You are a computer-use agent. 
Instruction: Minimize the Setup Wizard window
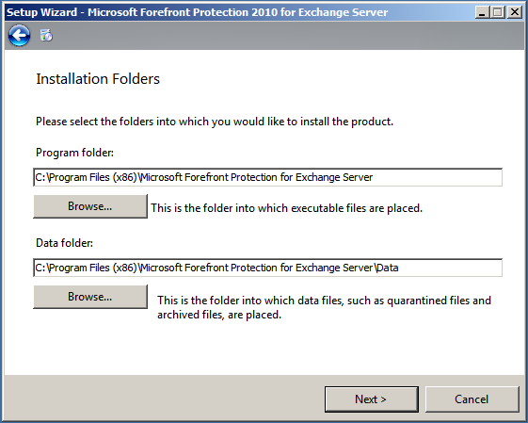point(482,12)
